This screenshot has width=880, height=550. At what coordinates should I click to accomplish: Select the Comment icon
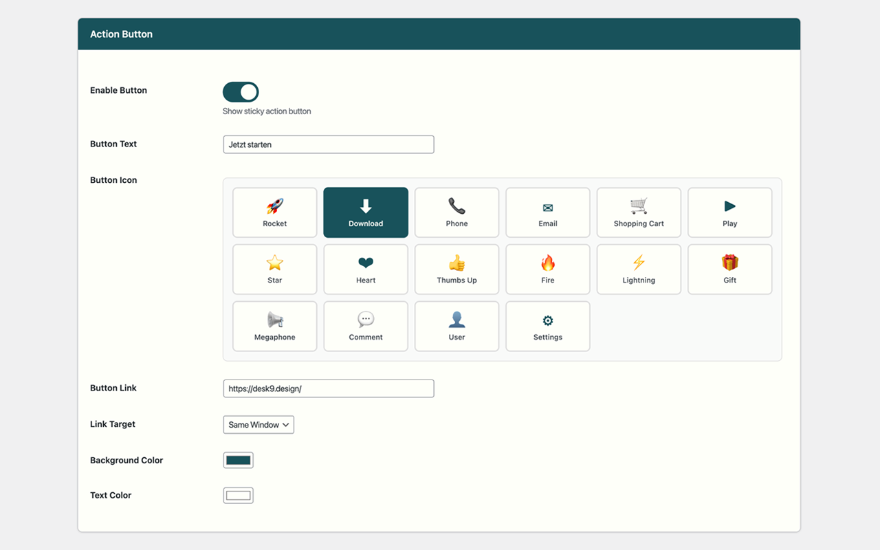[x=365, y=326]
